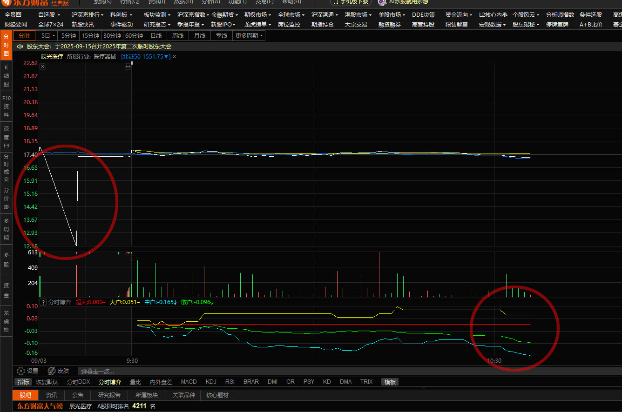Open the 皮肤 skin icon
This screenshot has height=412, width=622.
[x=52, y=371]
